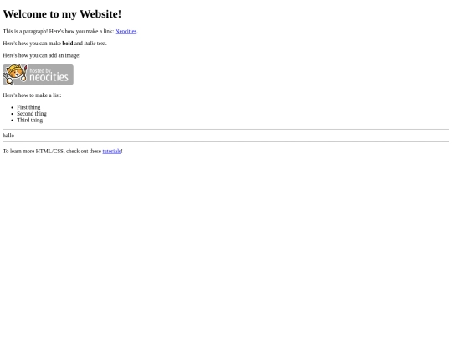Click the 'hallo' text between the lines
The width and height of the screenshot is (452, 339).
(x=8, y=136)
